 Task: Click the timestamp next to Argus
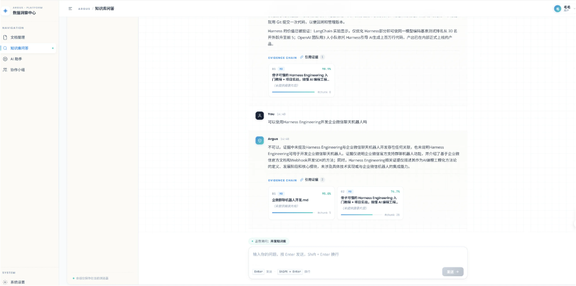285,139
